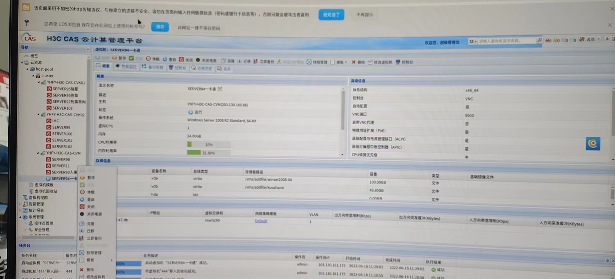Choose backup now (立即备份) in the context menu
This screenshot has width=615, height=279.
coord(94,238)
